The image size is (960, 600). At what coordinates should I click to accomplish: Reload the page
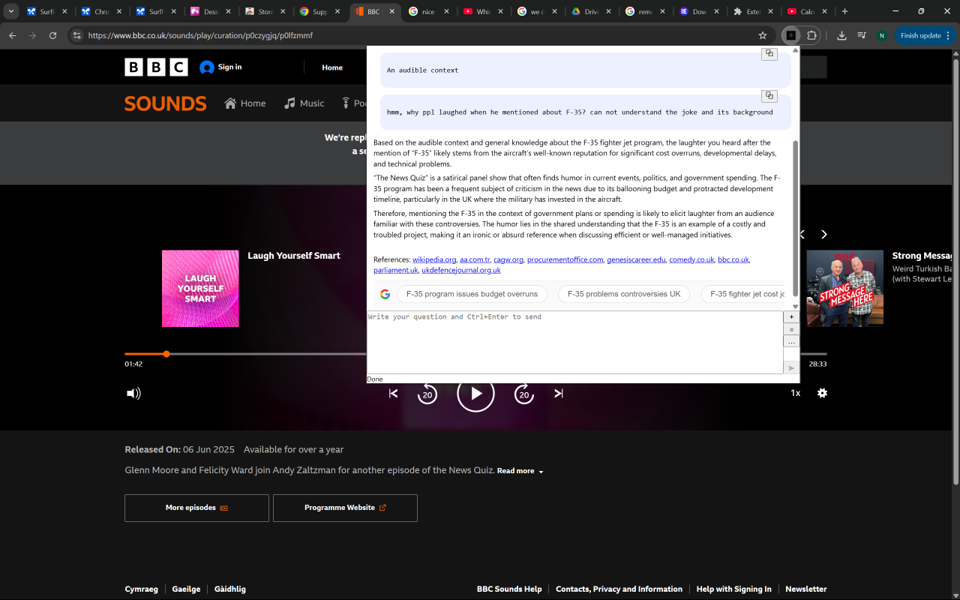coord(52,35)
